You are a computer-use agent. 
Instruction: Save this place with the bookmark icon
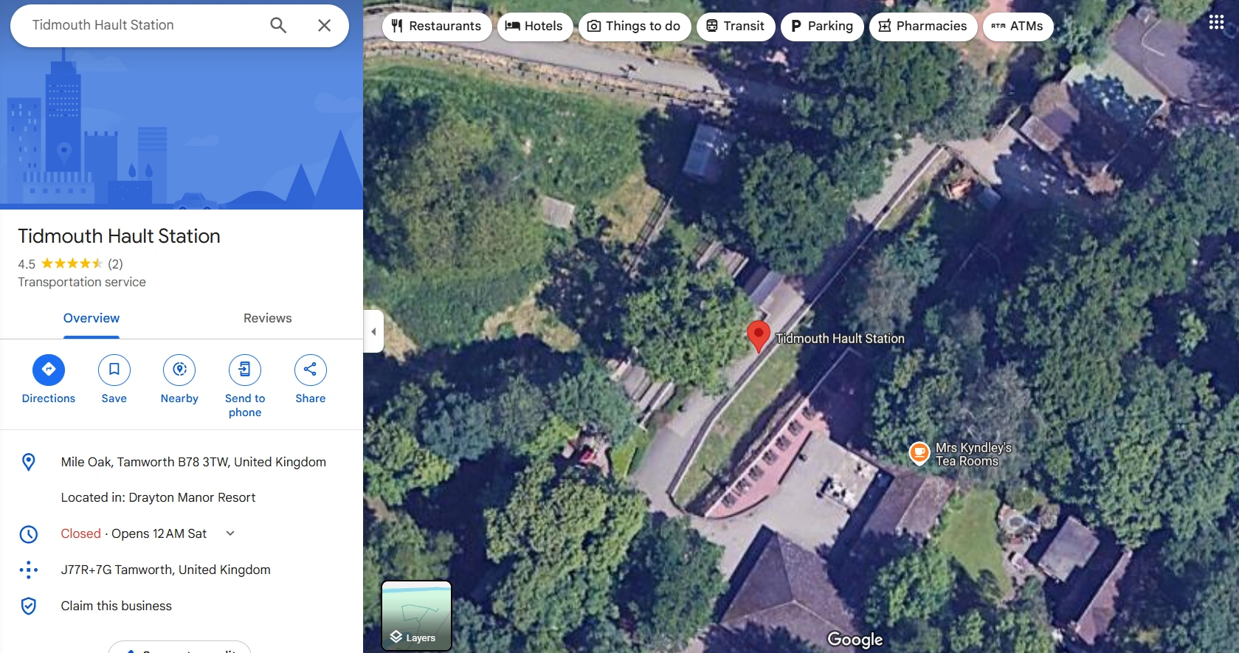(x=114, y=370)
